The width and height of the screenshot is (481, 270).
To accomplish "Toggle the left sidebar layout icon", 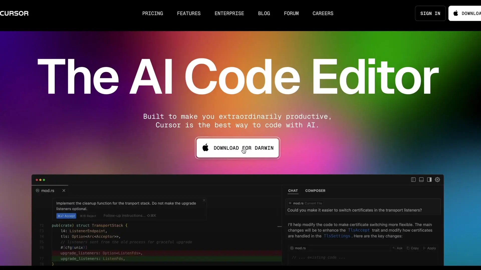I will [x=413, y=179].
